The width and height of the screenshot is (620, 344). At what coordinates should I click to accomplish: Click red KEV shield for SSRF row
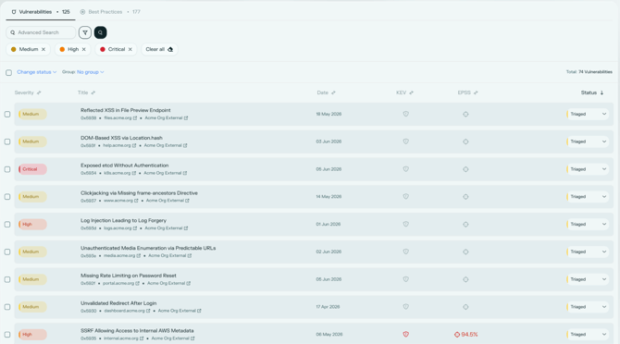(405, 334)
